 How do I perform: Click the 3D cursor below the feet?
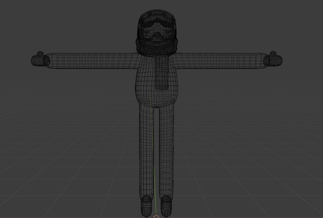click(x=156, y=217)
